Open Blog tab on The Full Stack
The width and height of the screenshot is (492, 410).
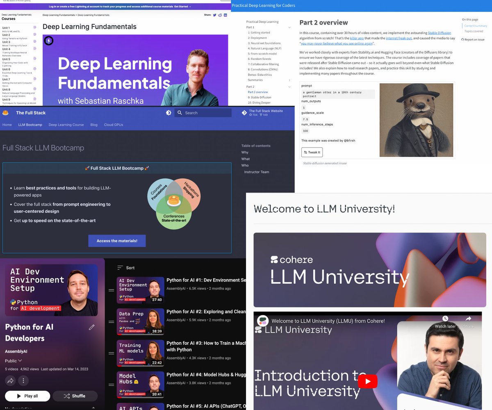coord(94,125)
